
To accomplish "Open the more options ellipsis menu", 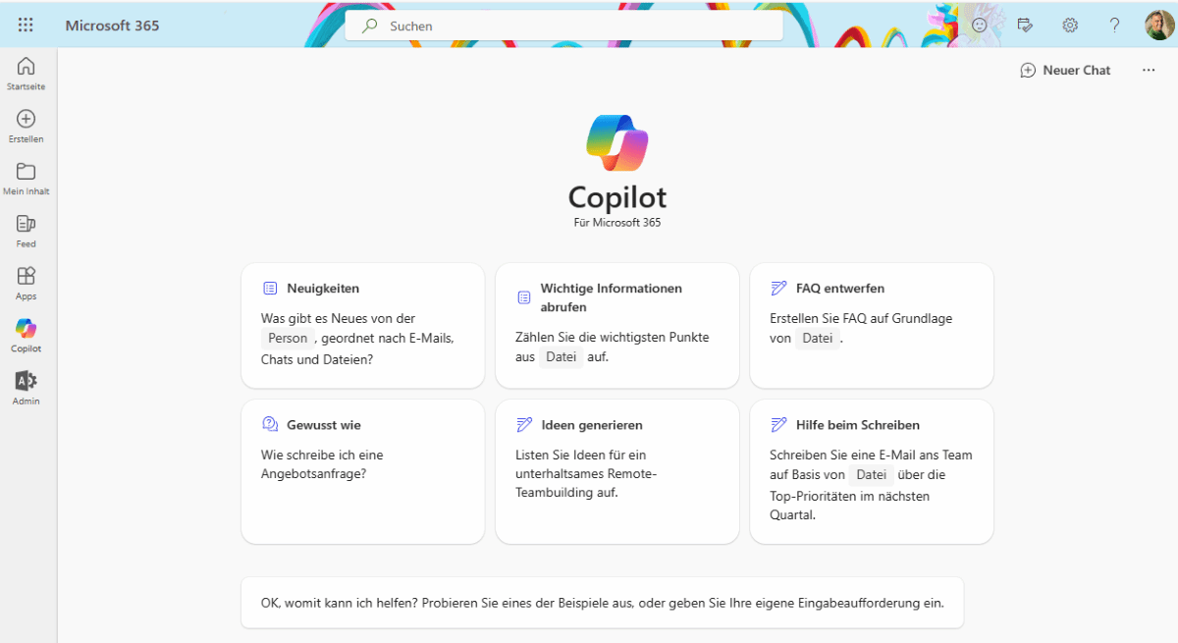I will click(x=1149, y=70).
